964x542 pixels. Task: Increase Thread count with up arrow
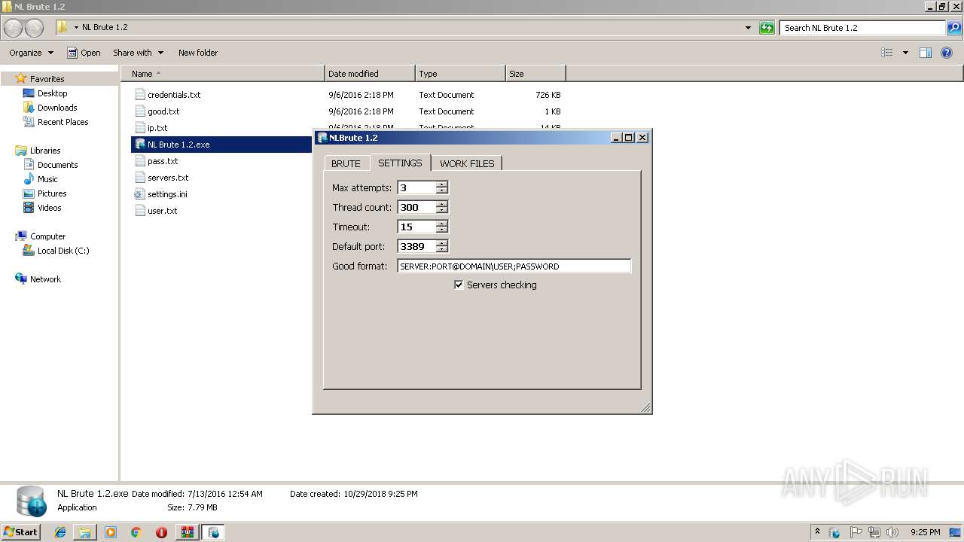click(x=442, y=204)
